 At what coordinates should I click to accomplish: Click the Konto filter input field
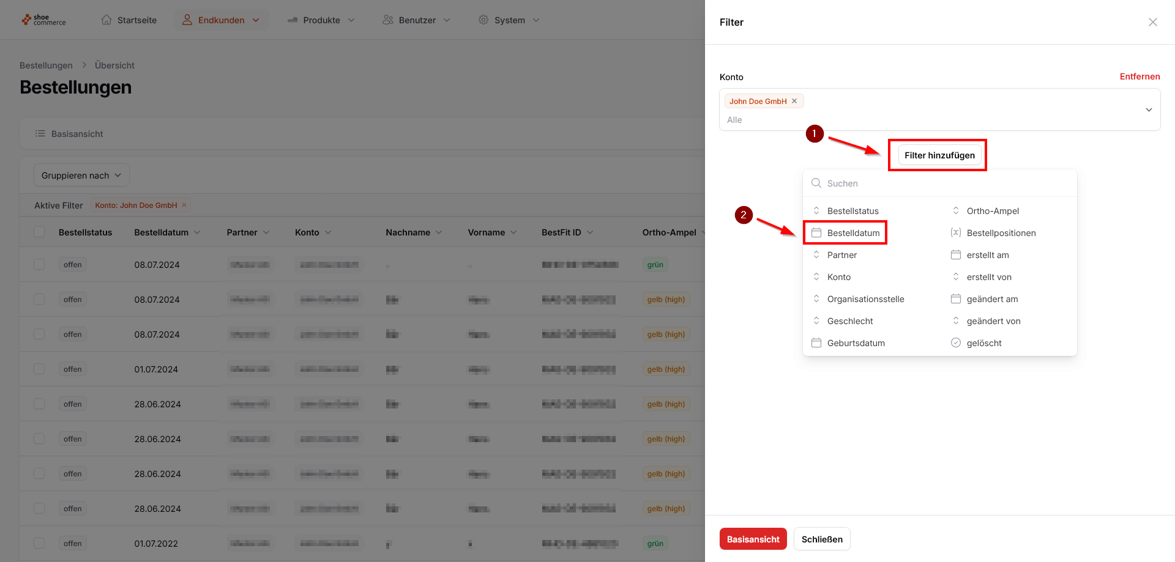(x=940, y=109)
